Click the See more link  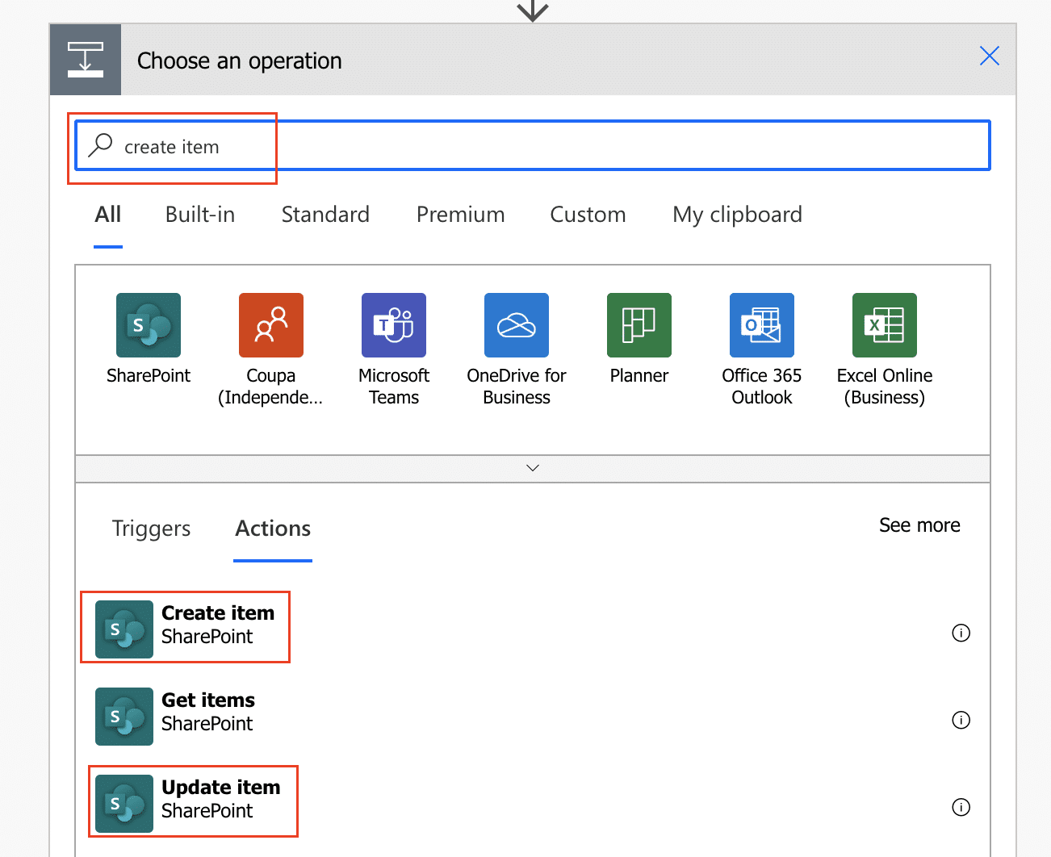tap(919, 525)
